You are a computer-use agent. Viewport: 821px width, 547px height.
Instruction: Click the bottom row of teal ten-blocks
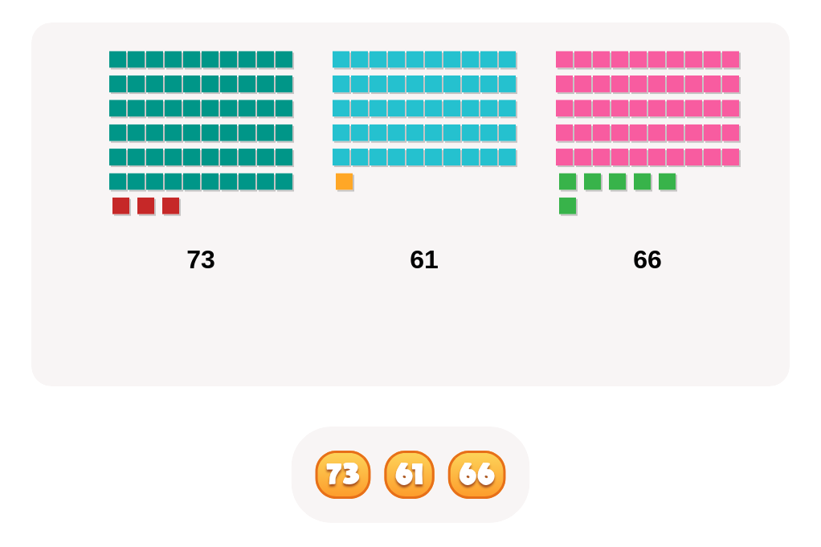201,182
